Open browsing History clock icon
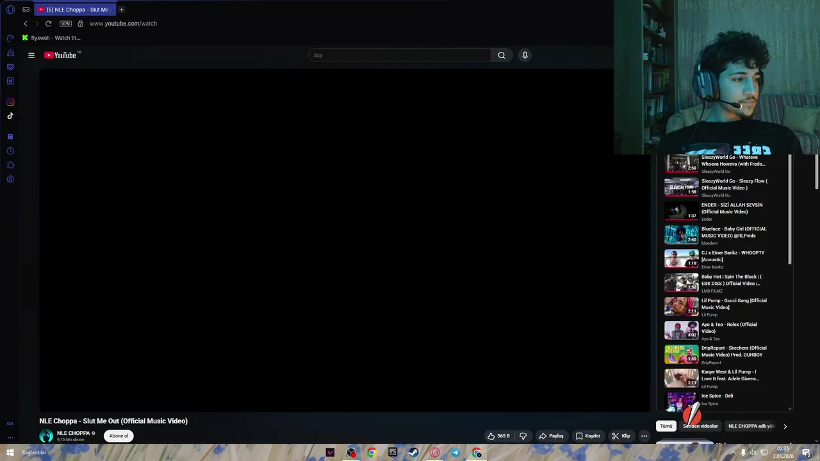 tap(10, 151)
